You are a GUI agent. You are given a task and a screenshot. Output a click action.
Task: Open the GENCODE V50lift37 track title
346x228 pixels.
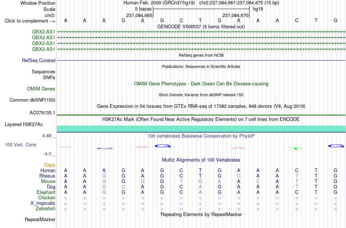pos(201,27)
